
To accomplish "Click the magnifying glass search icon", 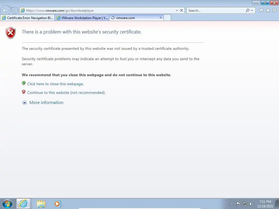I will (247, 11).
